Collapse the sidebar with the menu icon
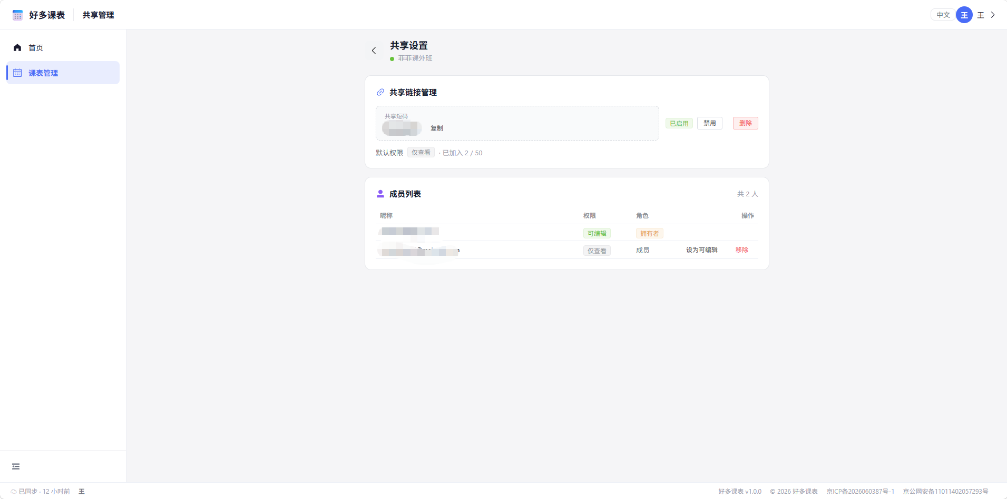 pyautogui.click(x=16, y=466)
